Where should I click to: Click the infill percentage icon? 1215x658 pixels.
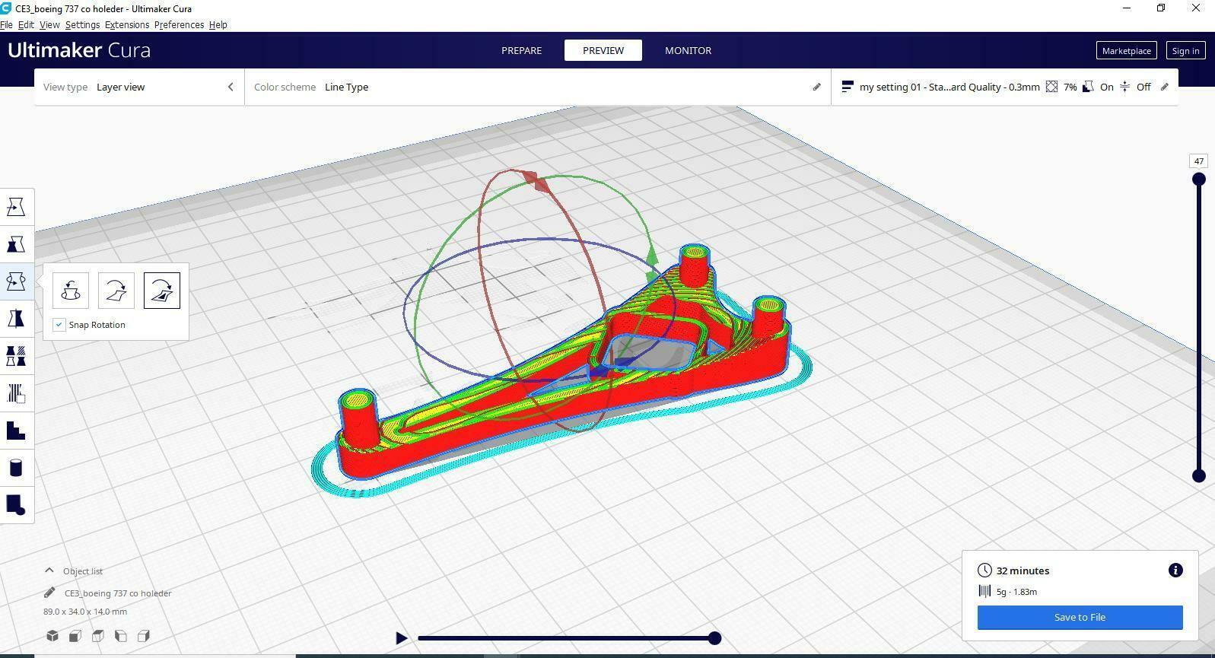click(x=1052, y=87)
